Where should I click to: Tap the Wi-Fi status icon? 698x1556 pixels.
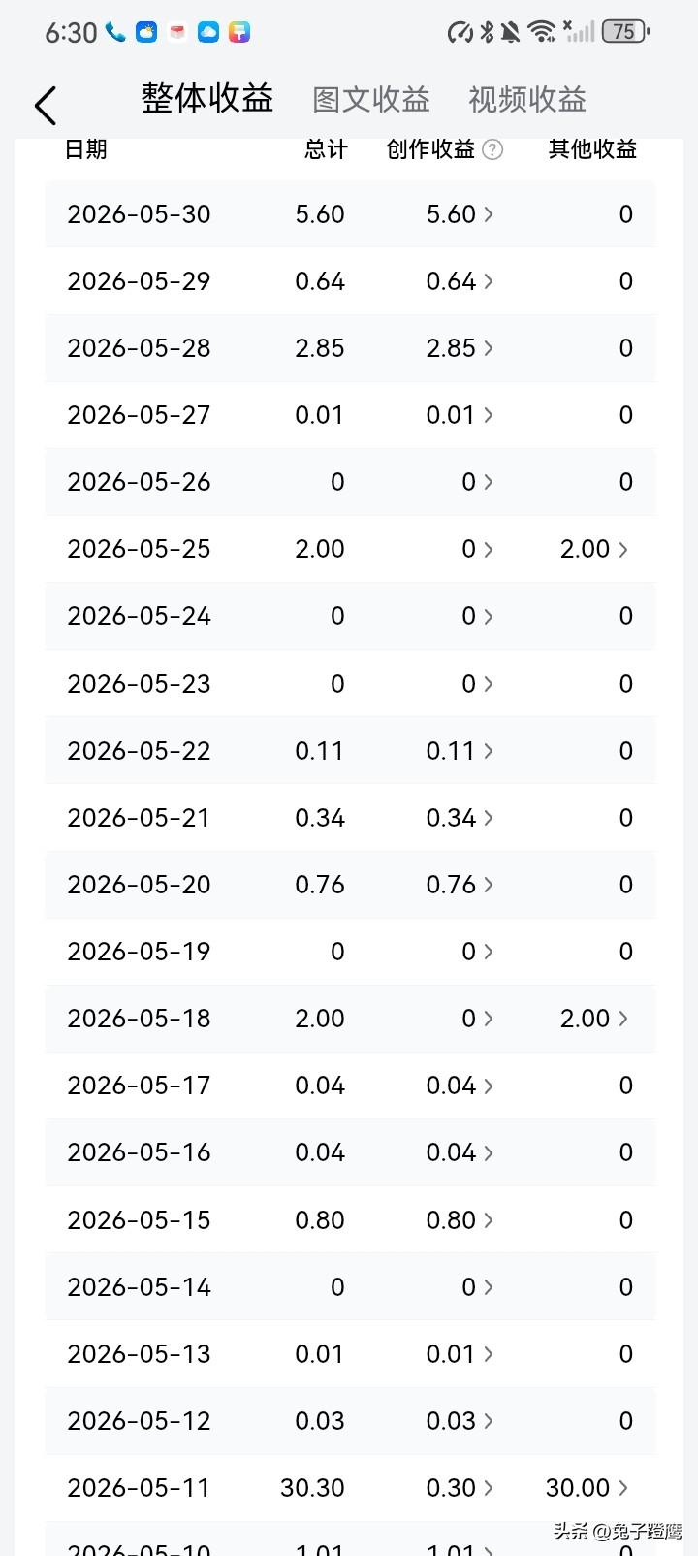coord(543,32)
